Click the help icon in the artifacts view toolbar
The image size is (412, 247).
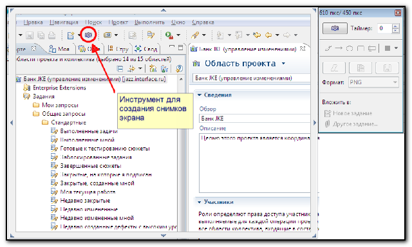click(x=179, y=69)
